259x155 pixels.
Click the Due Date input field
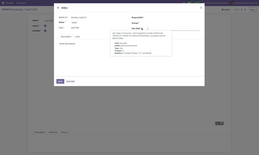173,29
